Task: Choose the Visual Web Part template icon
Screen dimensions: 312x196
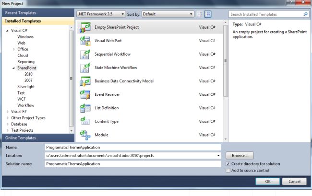Action: pos(85,41)
